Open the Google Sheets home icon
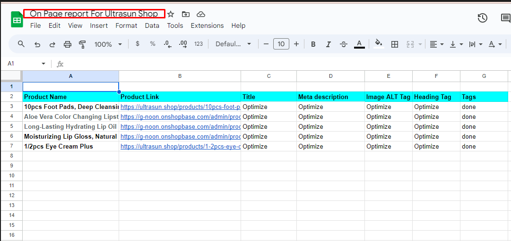 click(x=17, y=19)
